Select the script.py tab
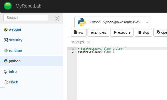Viewport: 167px width, 100px height. pyautogui.click(x=77, y=42)
